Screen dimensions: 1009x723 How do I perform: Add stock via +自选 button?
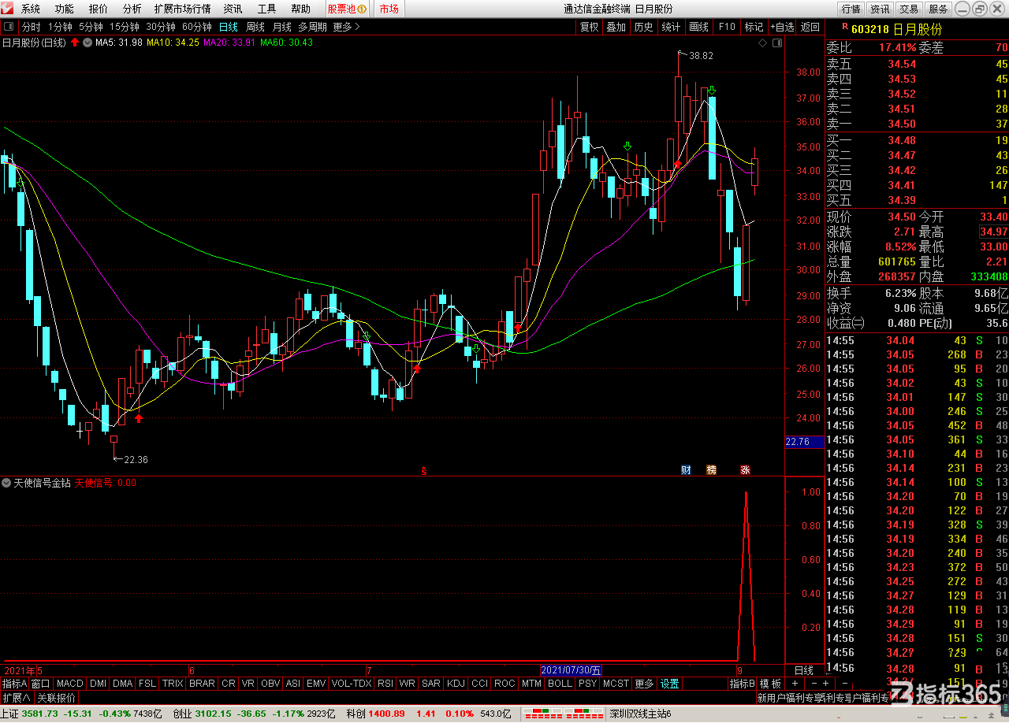click(782, 27)
